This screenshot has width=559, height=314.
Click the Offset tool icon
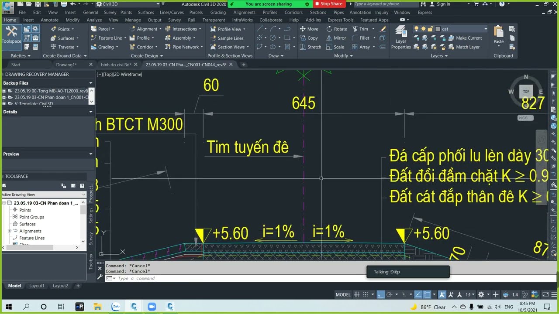[383, 47]
